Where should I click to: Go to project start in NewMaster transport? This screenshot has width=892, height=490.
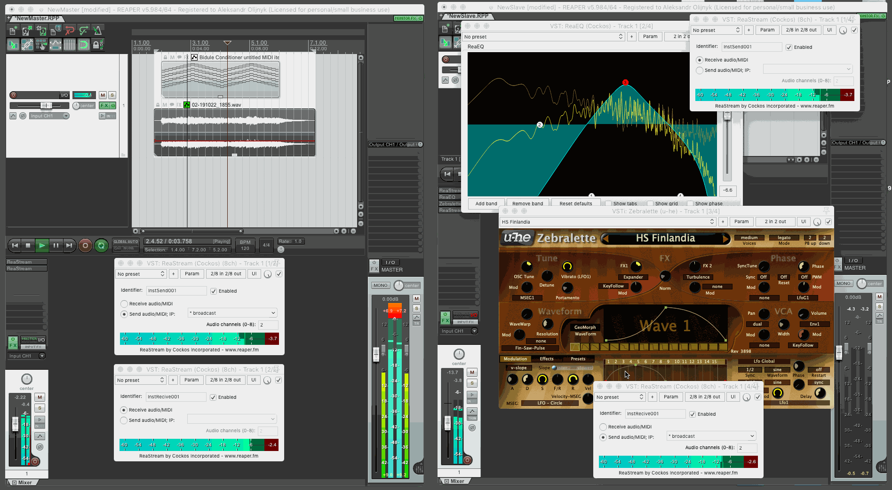15,245
